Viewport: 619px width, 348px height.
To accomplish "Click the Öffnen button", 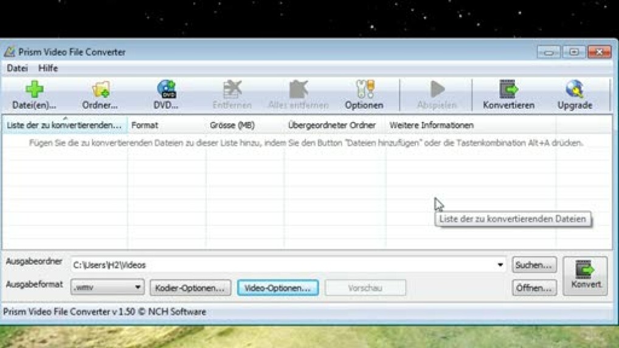I will tap(534, 288).
